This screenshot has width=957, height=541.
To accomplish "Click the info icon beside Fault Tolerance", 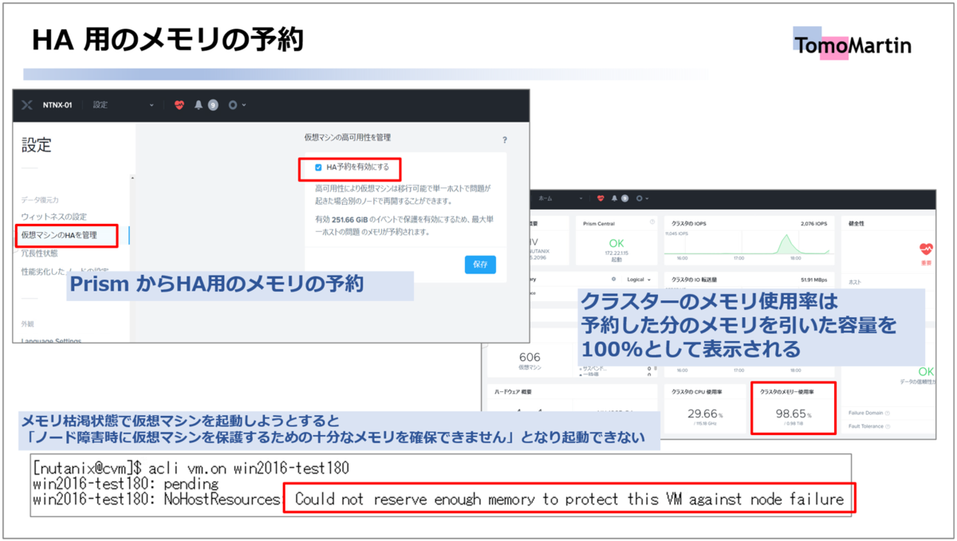I will click(x=888, y=426).
